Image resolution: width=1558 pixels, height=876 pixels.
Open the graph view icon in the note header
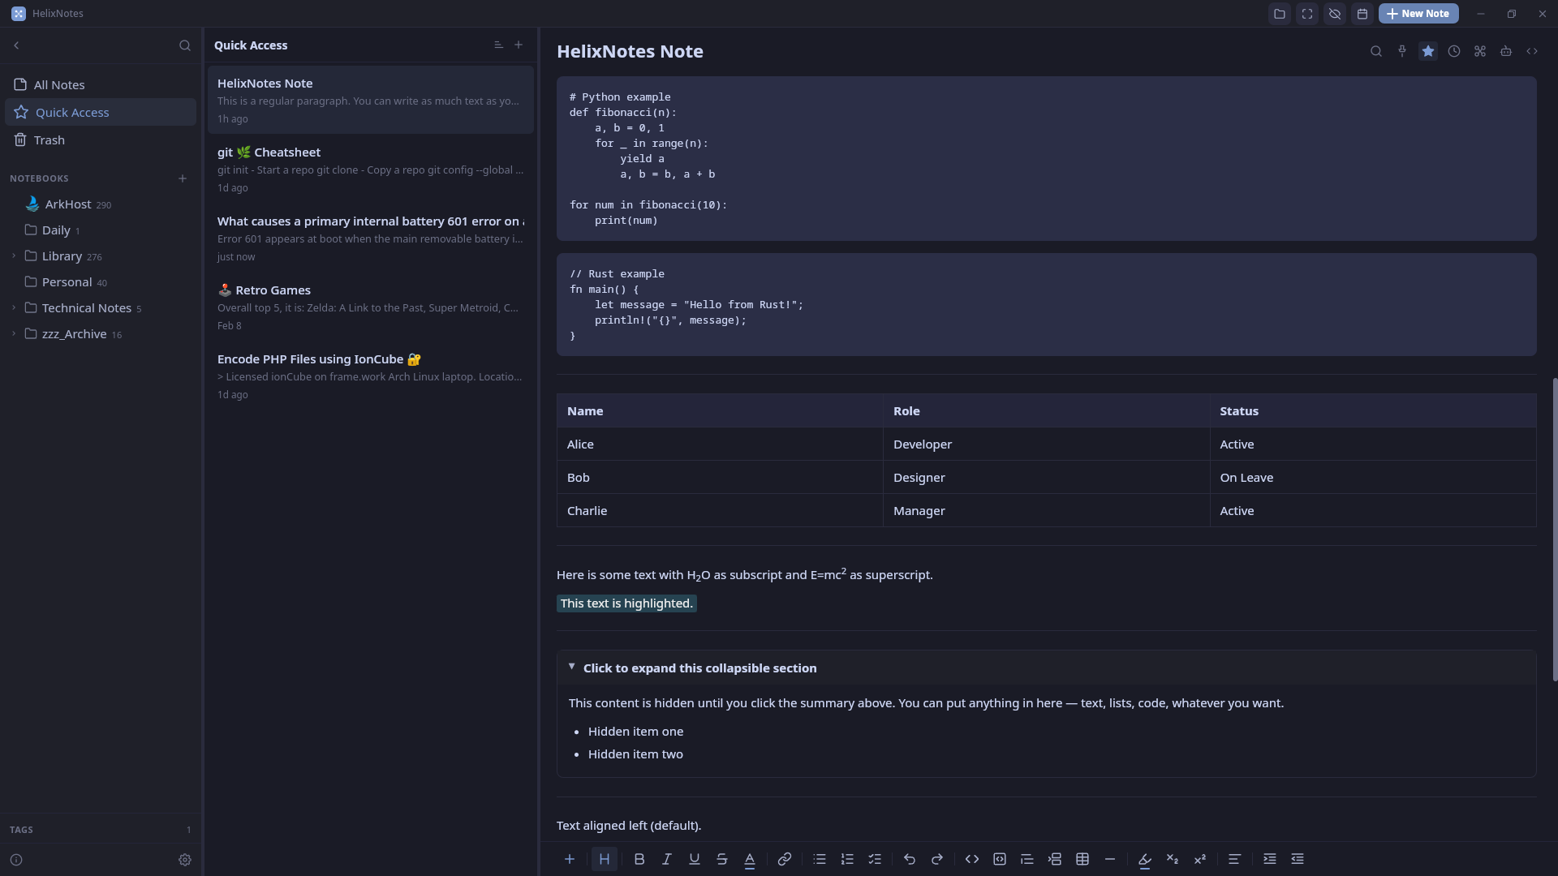[x=1480, y=51]
